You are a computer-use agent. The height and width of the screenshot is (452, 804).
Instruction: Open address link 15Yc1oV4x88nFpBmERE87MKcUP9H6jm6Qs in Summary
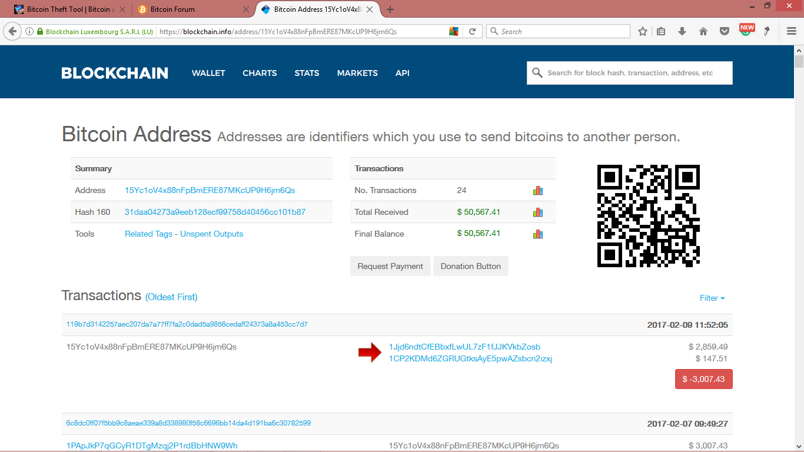[210, 190]
